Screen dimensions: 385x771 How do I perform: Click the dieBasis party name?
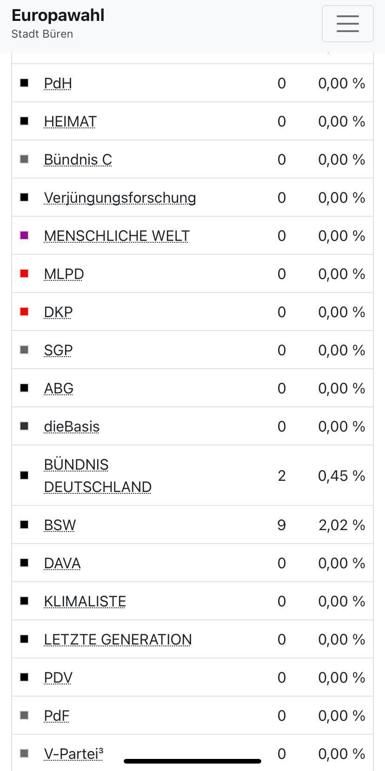point(72,426)
